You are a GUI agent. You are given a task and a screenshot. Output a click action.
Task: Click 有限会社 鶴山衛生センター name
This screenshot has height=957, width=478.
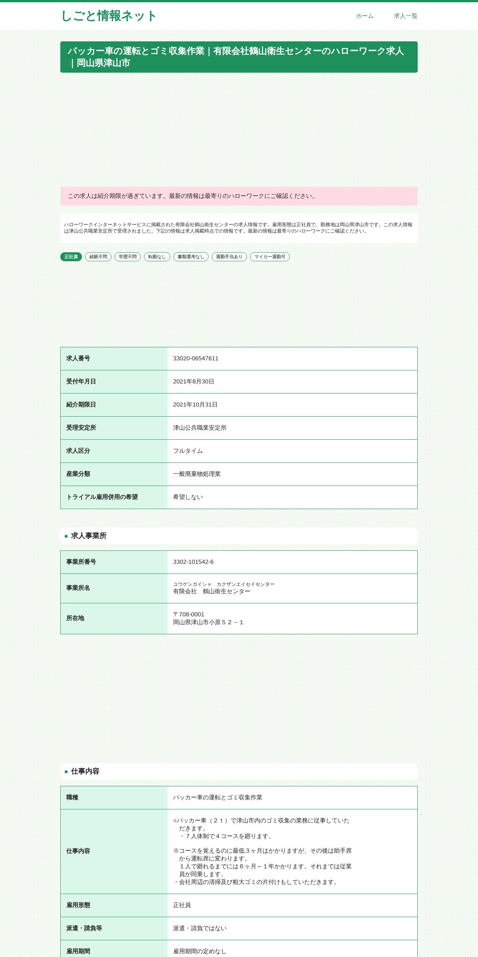pyautogui.click(x=212, y=591)
